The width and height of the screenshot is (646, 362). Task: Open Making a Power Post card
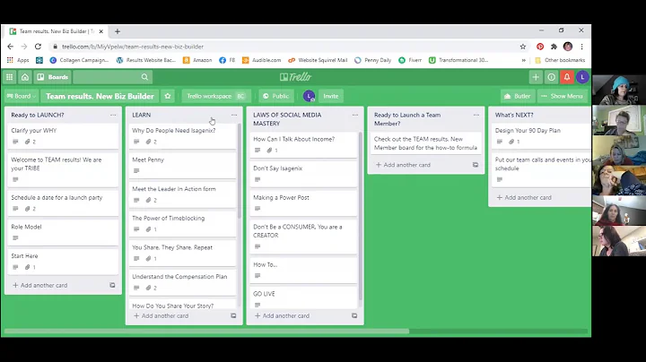point(303,203)
